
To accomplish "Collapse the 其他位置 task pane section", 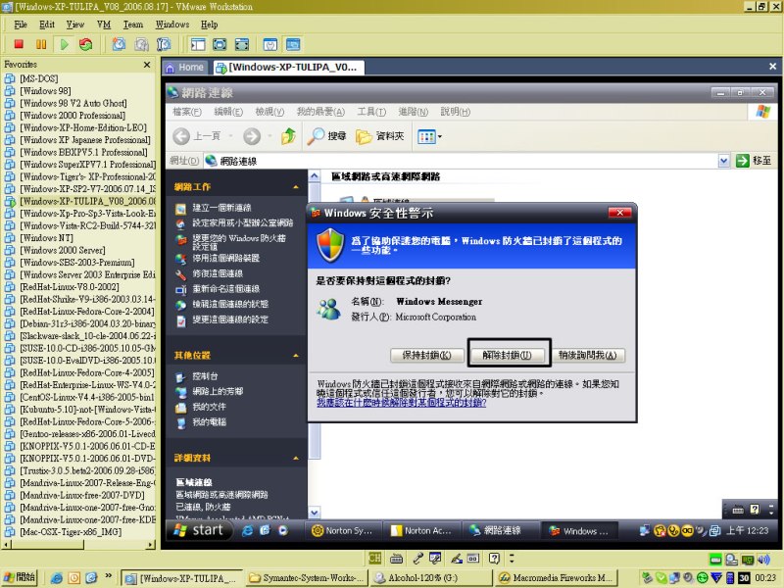I will pos(296,356).
